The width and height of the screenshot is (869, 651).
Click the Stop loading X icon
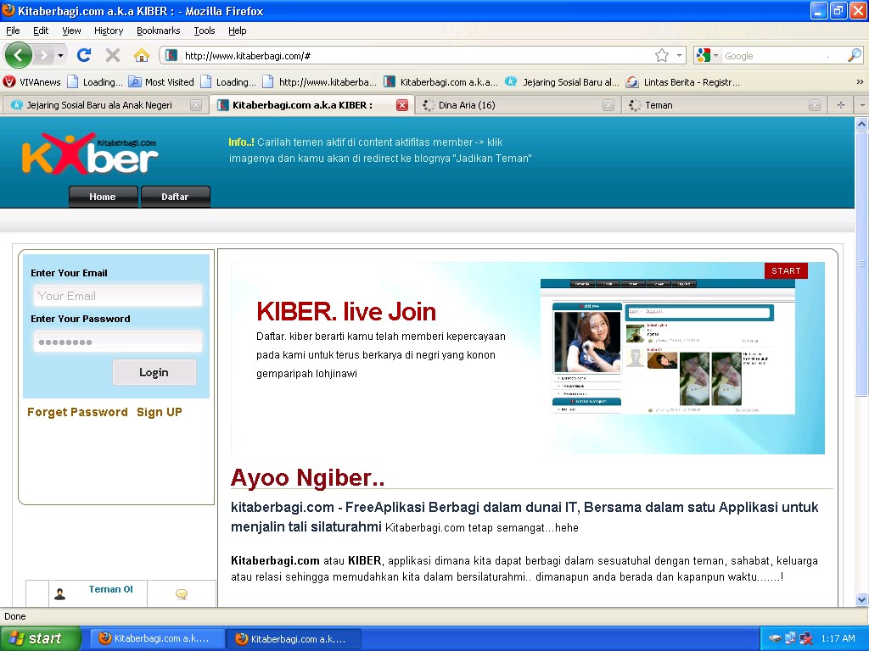click(113, 55)
